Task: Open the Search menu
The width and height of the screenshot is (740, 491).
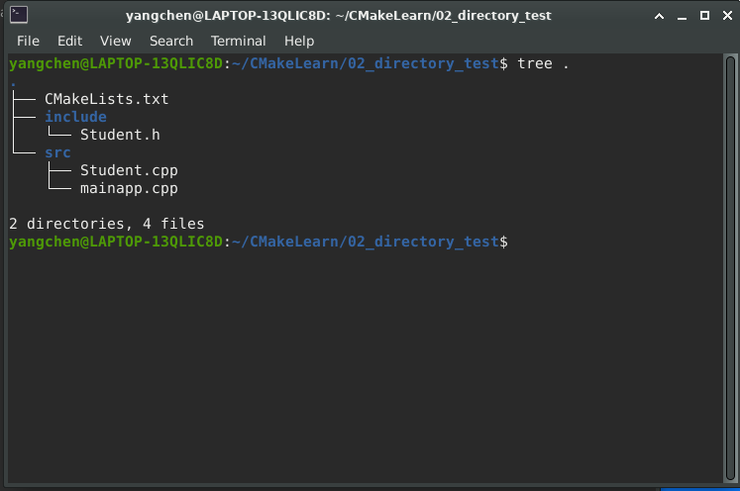Action: coord(171,41)
